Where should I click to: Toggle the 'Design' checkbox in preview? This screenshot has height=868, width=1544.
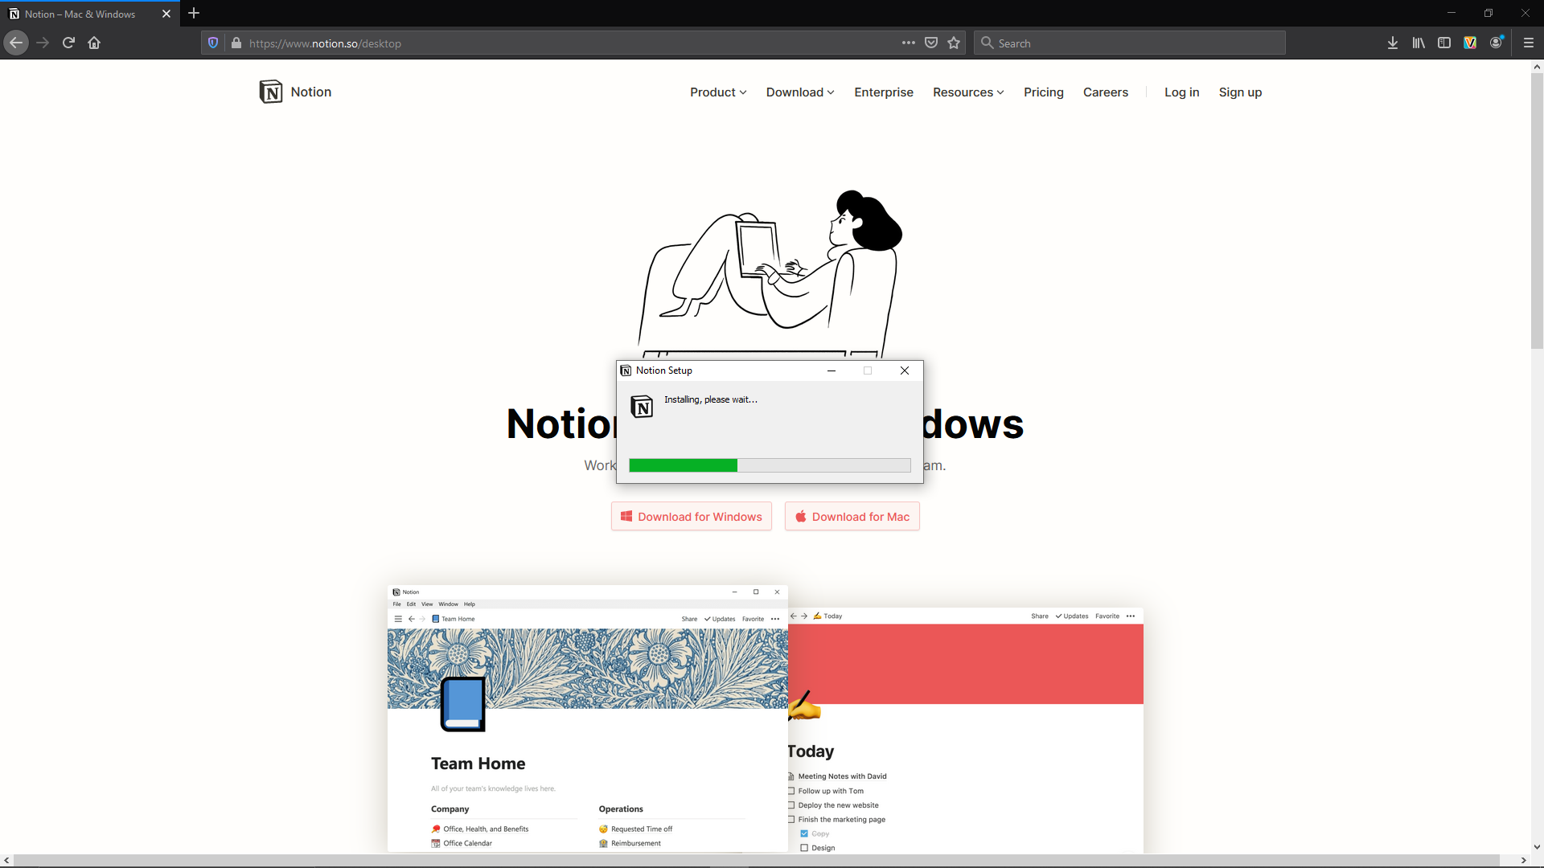tap(804, 848)
